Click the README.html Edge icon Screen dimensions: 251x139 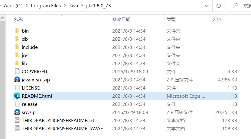point(17,96)
